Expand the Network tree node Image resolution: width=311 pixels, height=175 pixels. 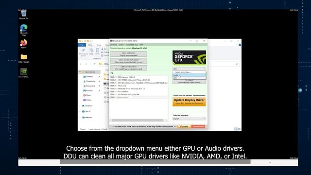coord(80,117)
